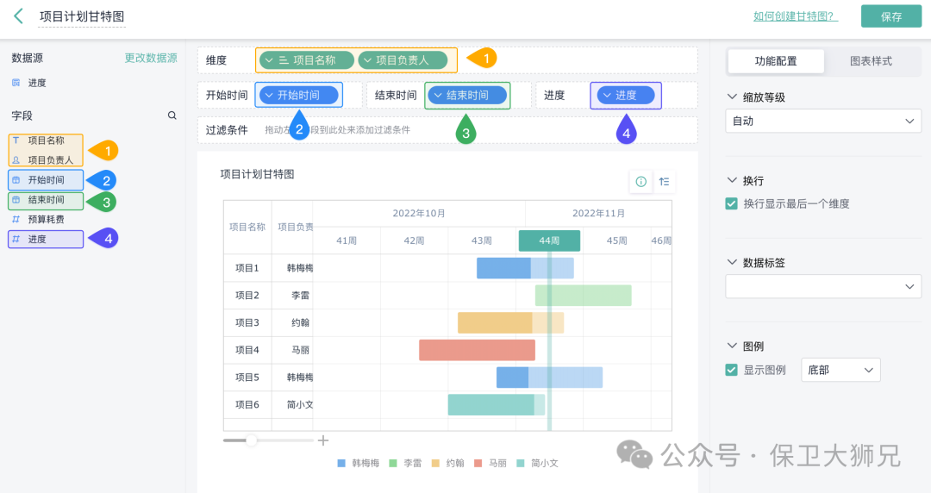
Task: Toggle 显示图例 checkbox
Action: click(732, 370)
